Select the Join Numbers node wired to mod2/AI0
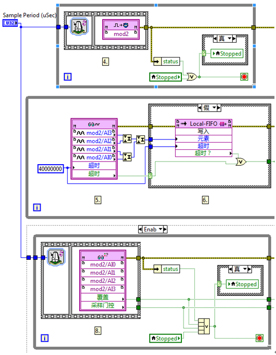The width and height of the screenshot is (276, 355). pos(127,157)
